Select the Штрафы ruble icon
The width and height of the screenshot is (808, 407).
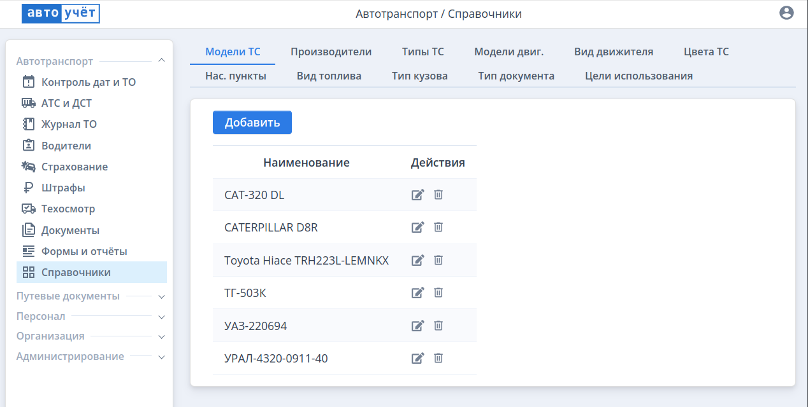pos(28,187)
